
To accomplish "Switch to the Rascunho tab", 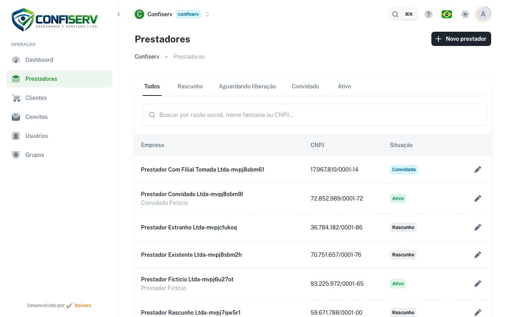I will (190, 86).
